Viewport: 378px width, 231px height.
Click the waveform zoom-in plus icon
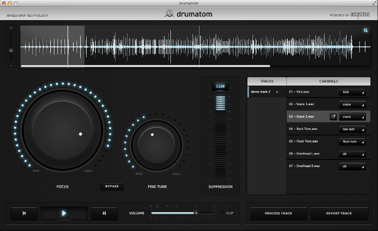tap(11, 28)
